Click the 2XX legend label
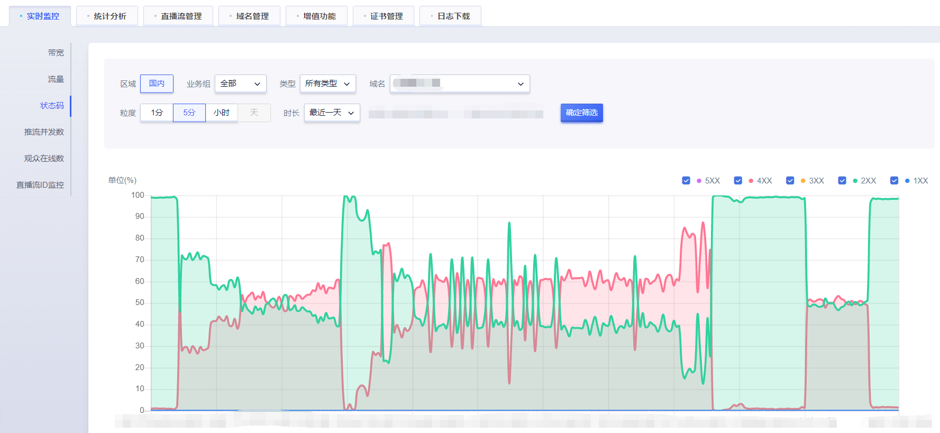Viewport: 940px width, 433px height. (x=869, y=181)
